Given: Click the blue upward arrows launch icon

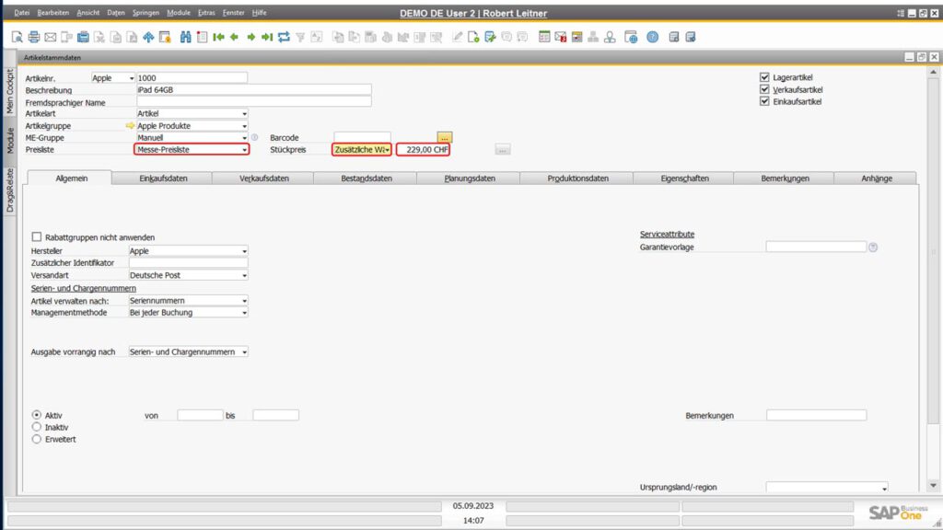Looking at the screenshot, I should 148,37.
